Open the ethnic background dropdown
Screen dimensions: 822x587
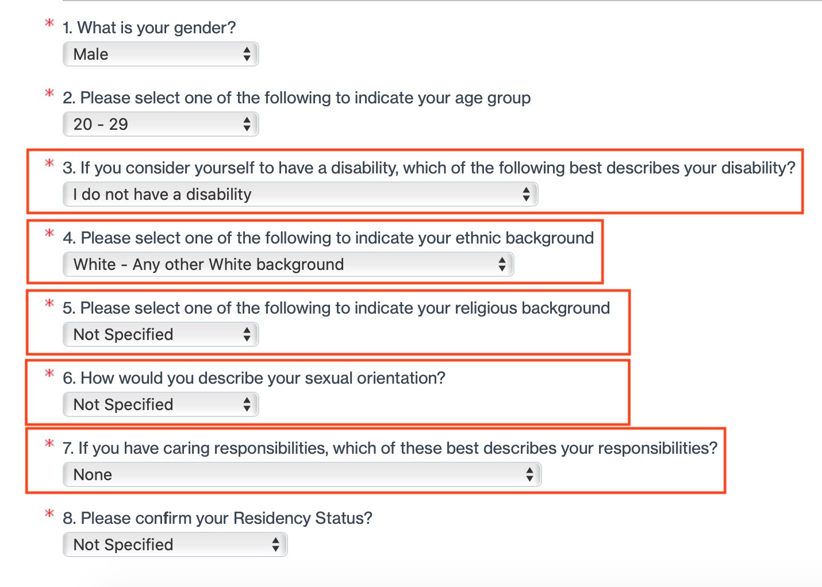click(x=287, y=265)
